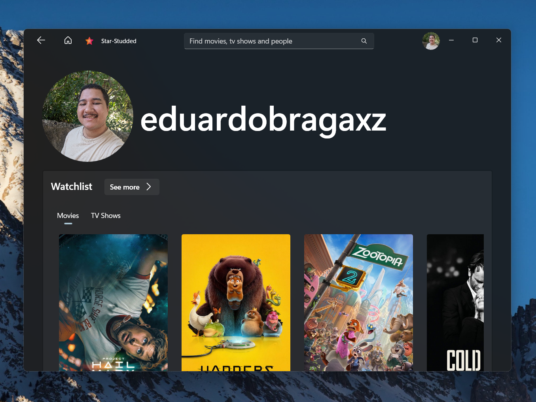
Task: Open the black-and-white Cold poster
Action: (455, 303)
